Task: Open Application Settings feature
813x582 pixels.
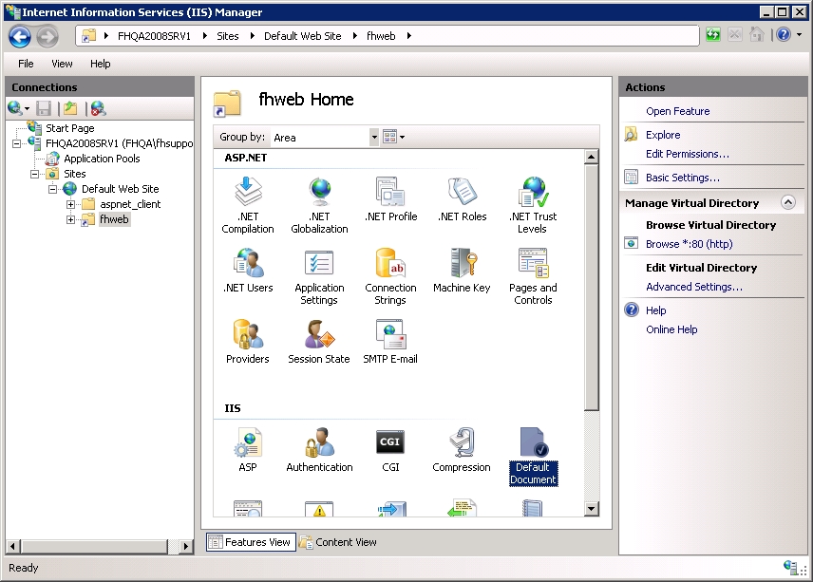Action: tap(319, 276)
